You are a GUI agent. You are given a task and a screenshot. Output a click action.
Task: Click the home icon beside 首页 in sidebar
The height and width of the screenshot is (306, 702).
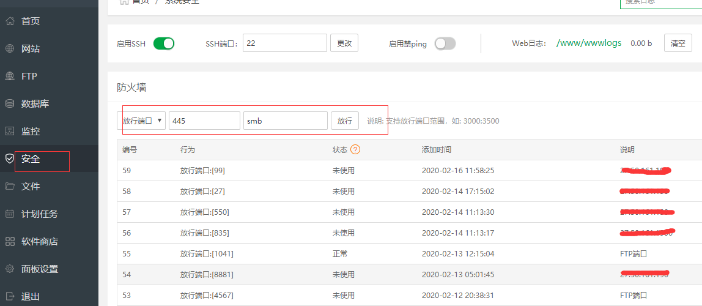[10, 21]
